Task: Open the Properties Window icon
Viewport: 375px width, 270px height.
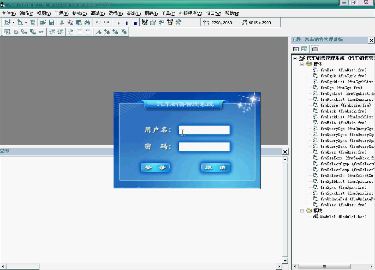Action: pyautogui.click(x=153, y=23)
